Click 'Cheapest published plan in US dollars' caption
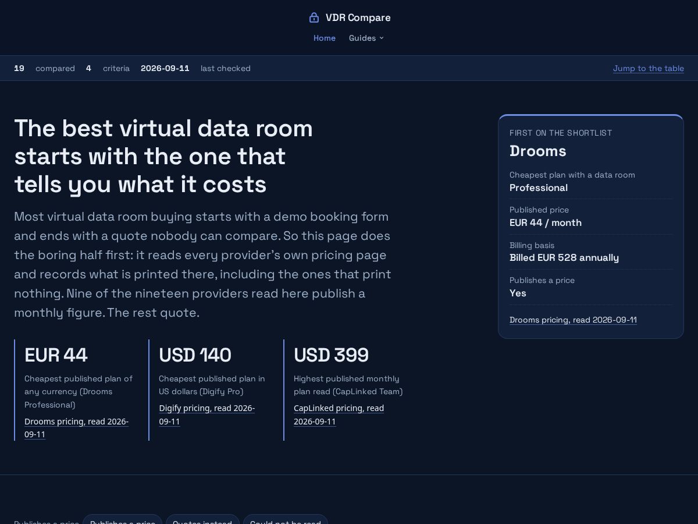This screenshot has height=524, width=698. (212, 385)
